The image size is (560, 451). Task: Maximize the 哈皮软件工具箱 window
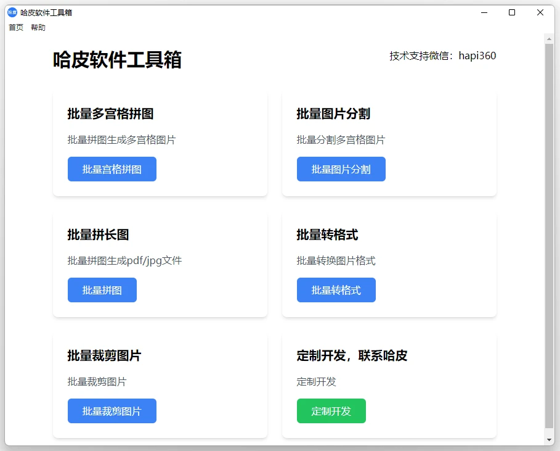[512, 12]
